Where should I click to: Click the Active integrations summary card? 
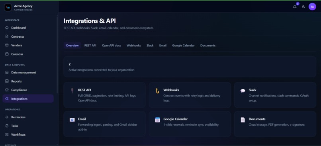click(x=190, y=67)
